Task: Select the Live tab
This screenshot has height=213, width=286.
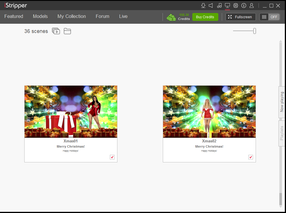Action: [x=123, y=16]
